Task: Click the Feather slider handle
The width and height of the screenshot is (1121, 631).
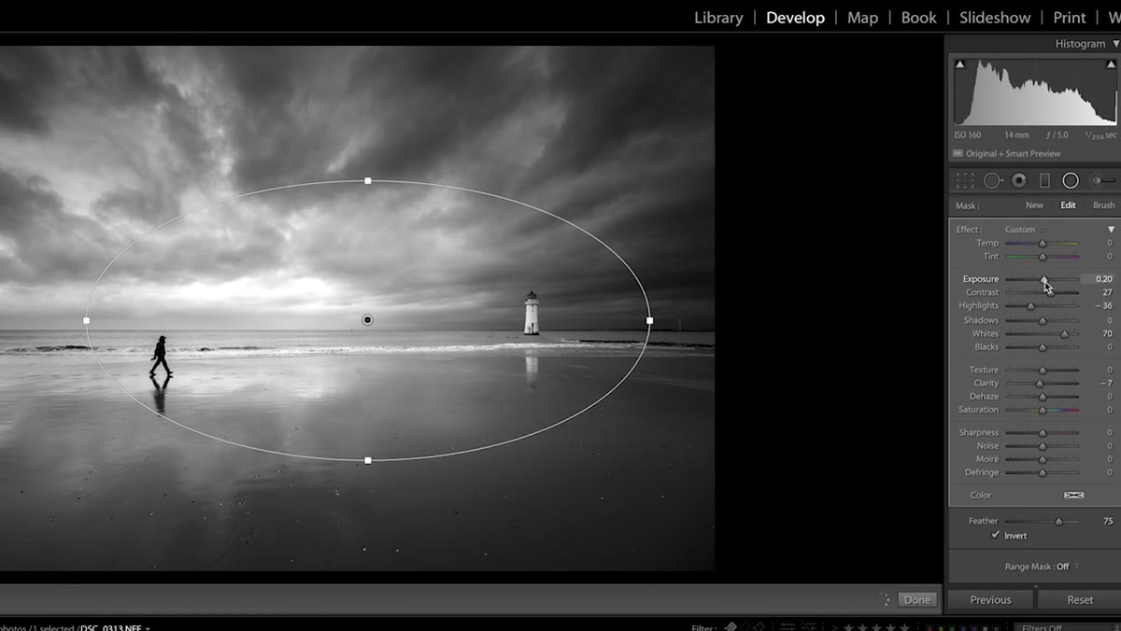Action: [1058, 521]
